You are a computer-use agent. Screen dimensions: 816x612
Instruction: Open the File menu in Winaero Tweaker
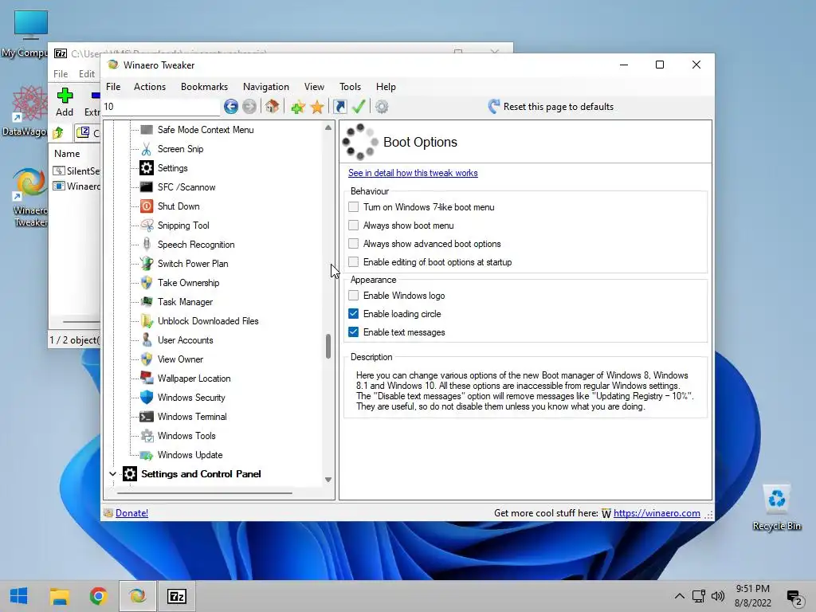113,87
